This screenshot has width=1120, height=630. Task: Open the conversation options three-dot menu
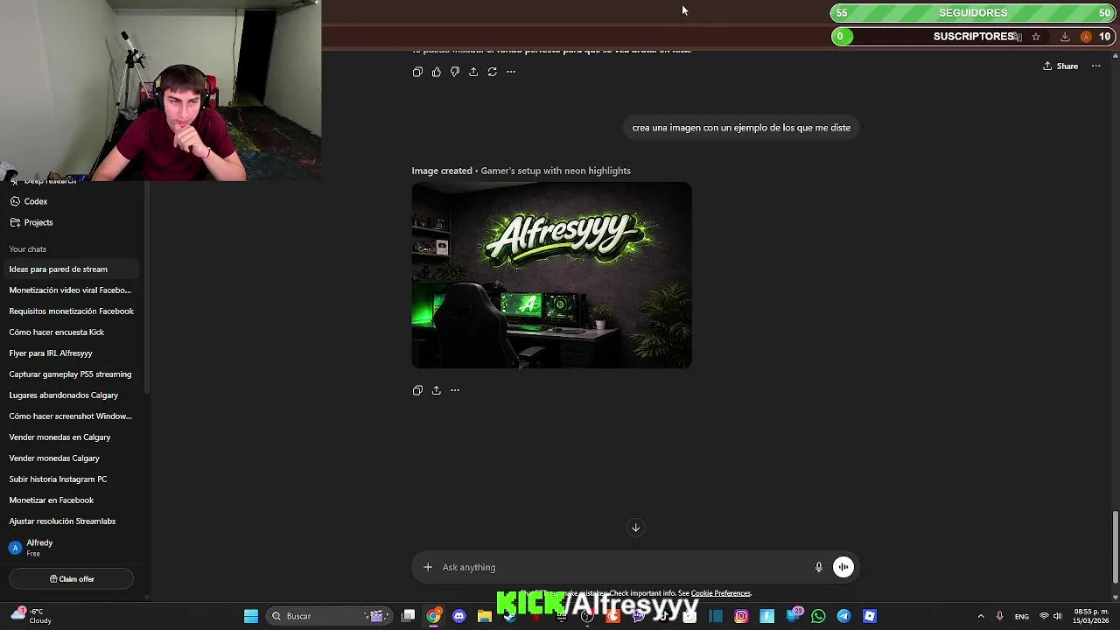pos(1095,66)
